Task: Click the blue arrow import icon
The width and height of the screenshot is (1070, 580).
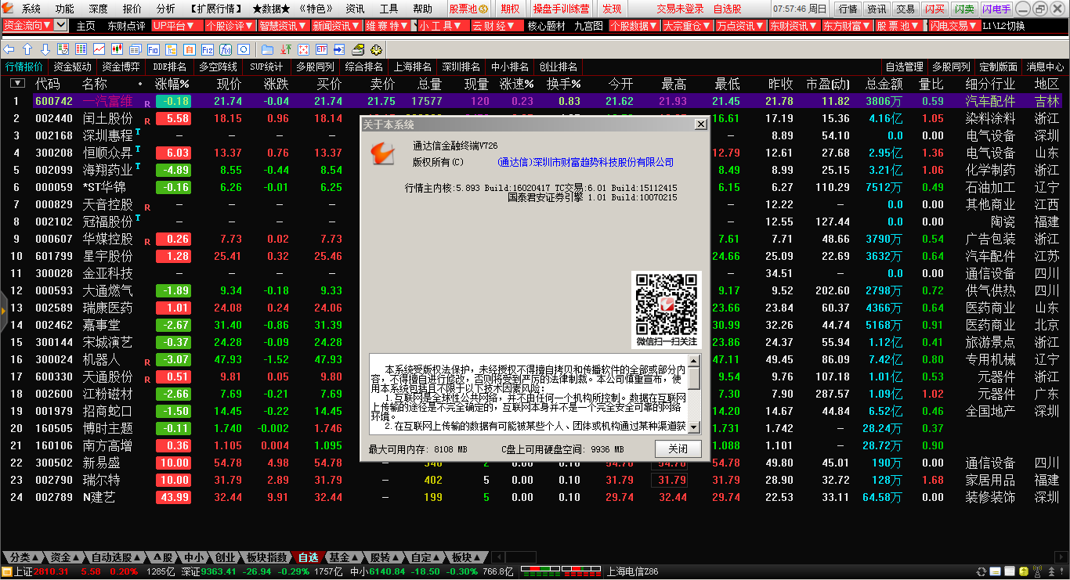Action: click(339, 49)
